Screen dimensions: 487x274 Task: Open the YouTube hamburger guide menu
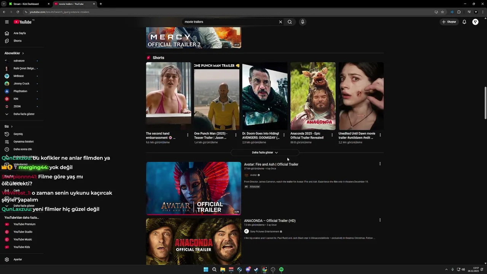pyautogui.click(x=6, y=22)
